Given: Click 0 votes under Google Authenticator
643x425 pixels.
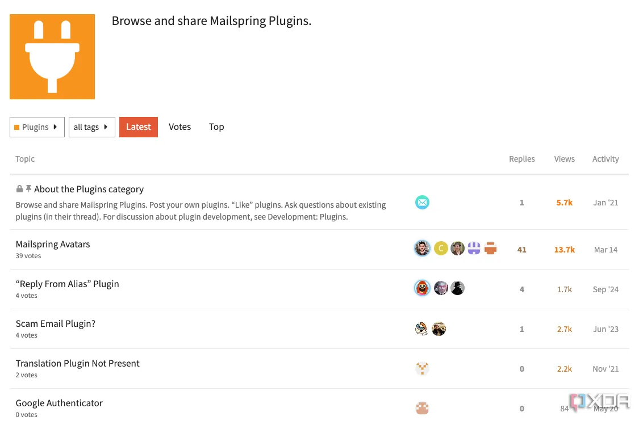Looking at the screenshot, I should (26, 415).
